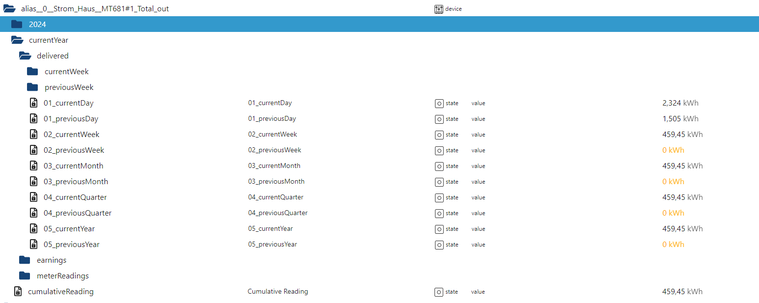Click the folder icon beside meterReadings
This screenshot has width=759, height=303.
click(25, 276)
